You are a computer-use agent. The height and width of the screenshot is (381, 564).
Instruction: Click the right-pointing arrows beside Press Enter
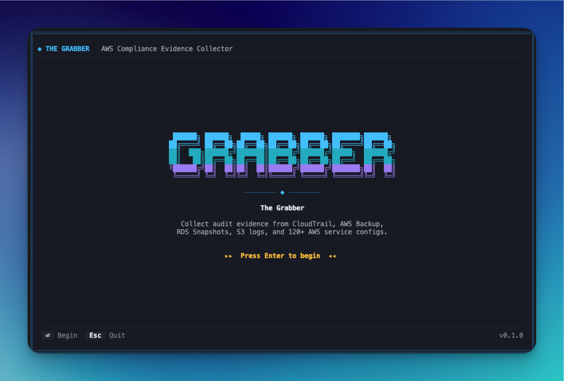(229, 256)
